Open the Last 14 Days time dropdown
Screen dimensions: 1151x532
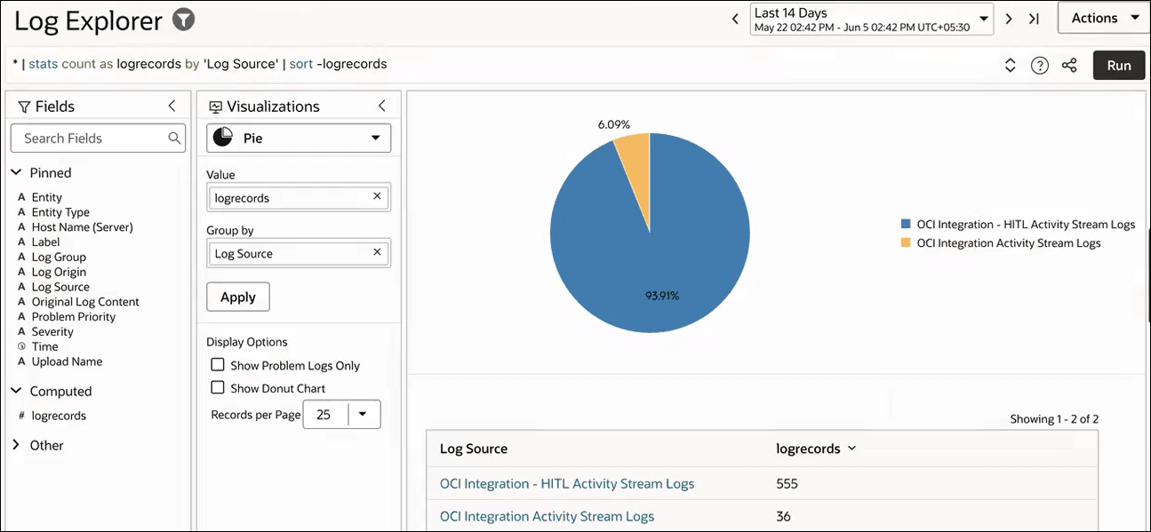(x=872, y=20)
